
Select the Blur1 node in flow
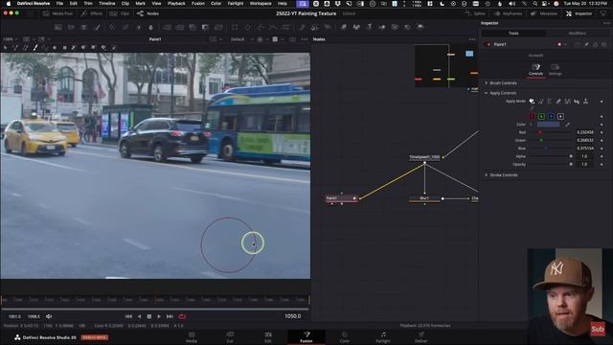click(424, 198)
